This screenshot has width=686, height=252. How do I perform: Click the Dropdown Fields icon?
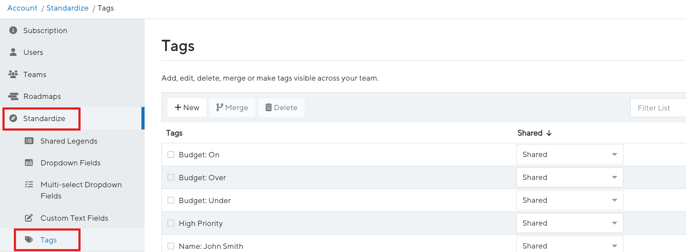coord(29,163)
